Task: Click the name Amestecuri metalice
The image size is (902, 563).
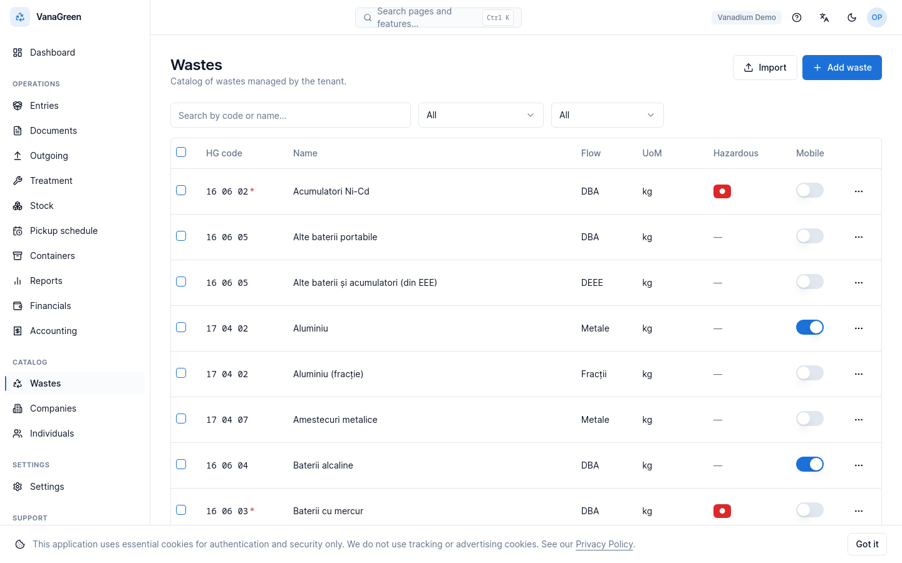Action: coord(335,420)
